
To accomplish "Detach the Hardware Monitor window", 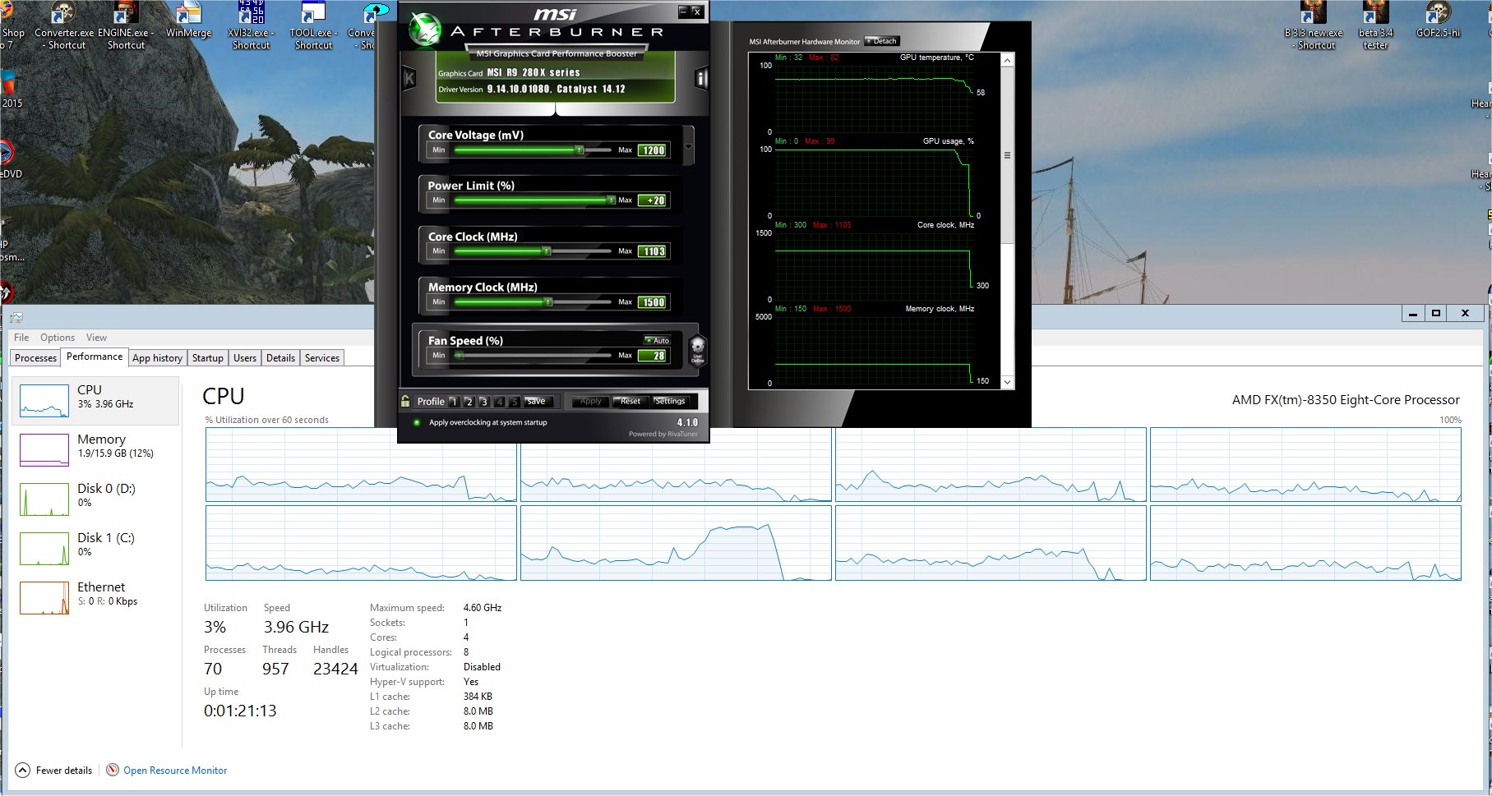I will pyautogui.click(x=883, y=41).
